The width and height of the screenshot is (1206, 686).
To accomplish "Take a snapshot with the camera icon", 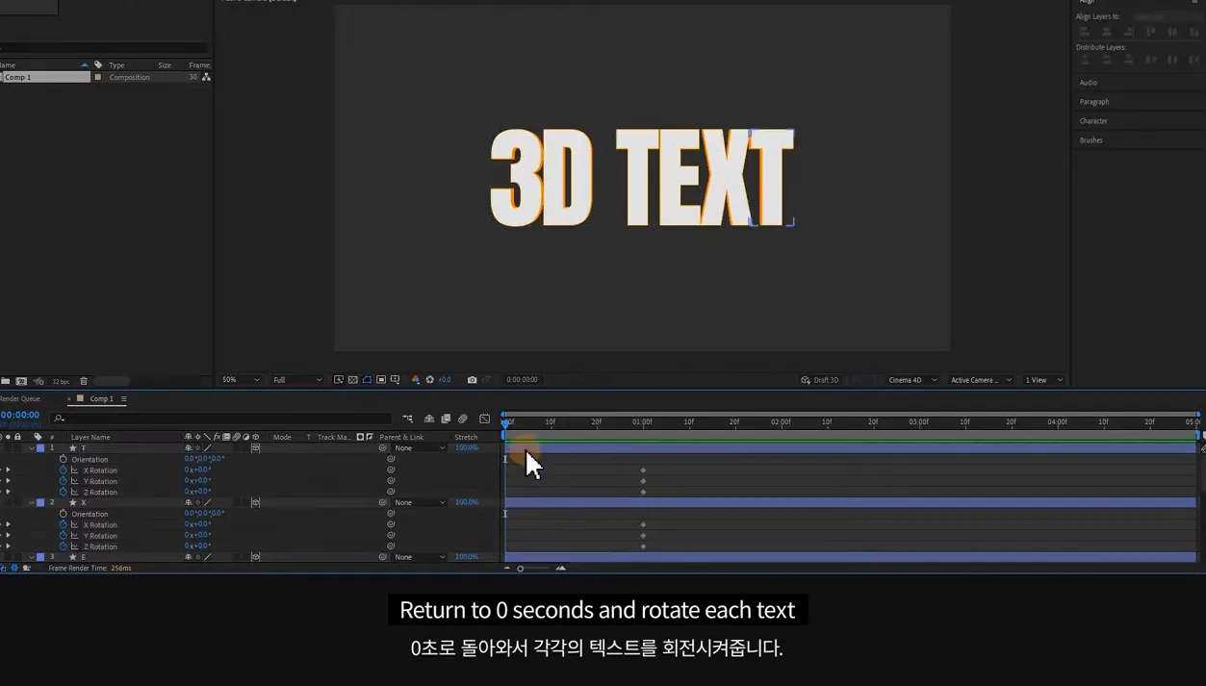I will pyautogui.click(x=472, y=380).
